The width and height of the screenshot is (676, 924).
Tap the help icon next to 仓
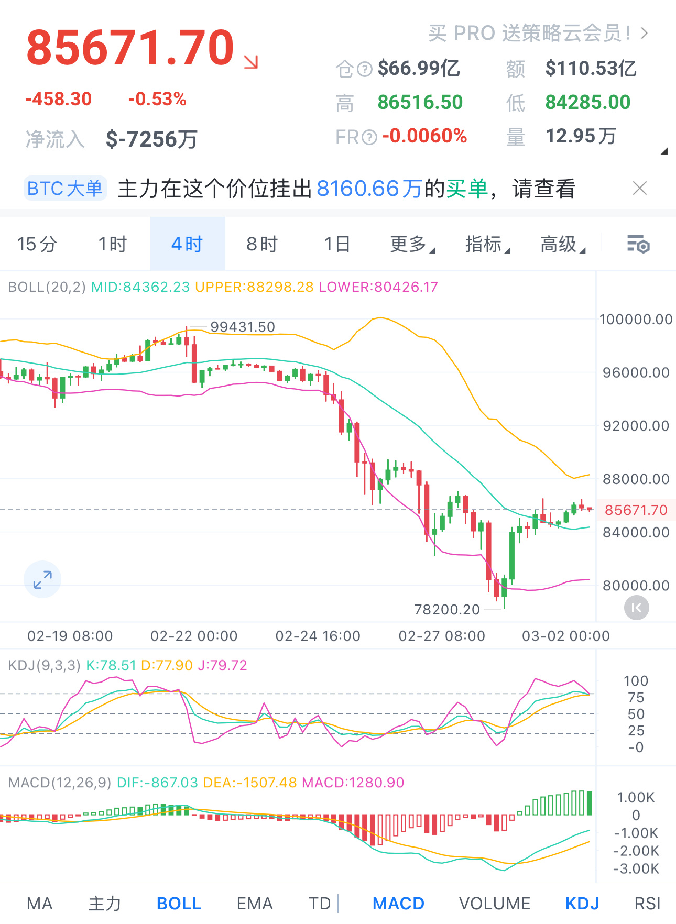click(x=365, y=69)
